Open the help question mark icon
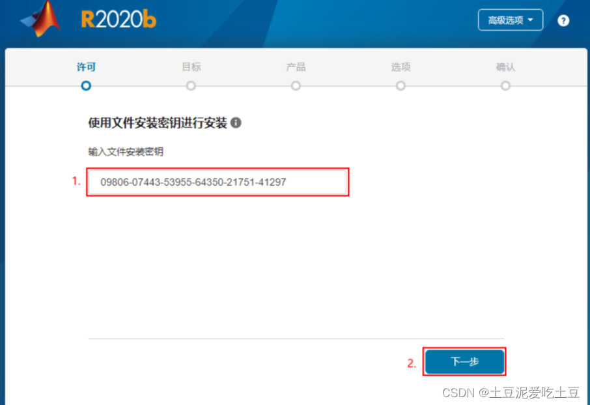Image resolution: width=590 pixels, height=405 pixels. pos(563,20)
